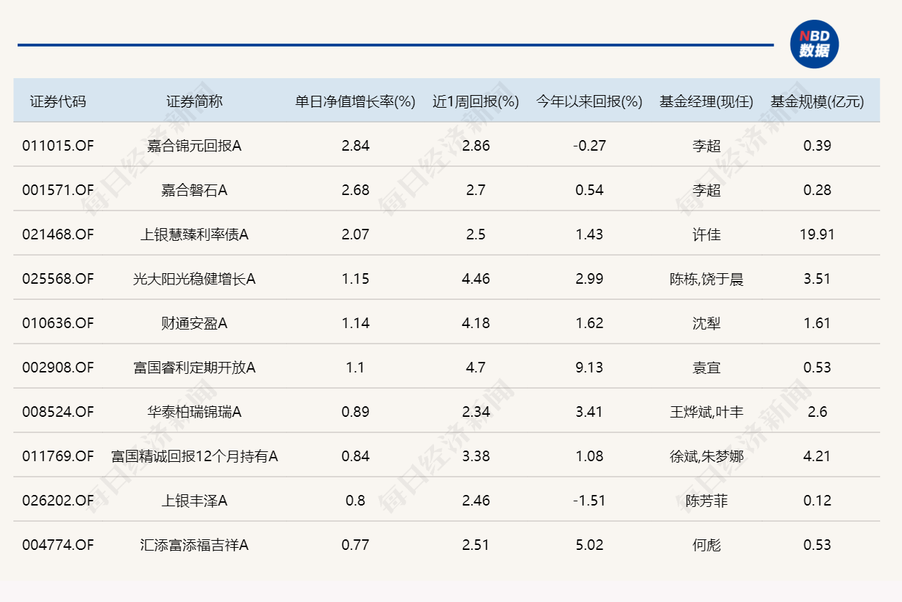Open the 光大阳光稳健增长A entry
902x602 pixels.
[x=194, y=279]
